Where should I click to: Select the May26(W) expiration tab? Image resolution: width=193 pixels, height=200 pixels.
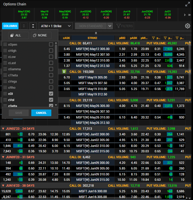pyautogui.click(x=65, y=15)
